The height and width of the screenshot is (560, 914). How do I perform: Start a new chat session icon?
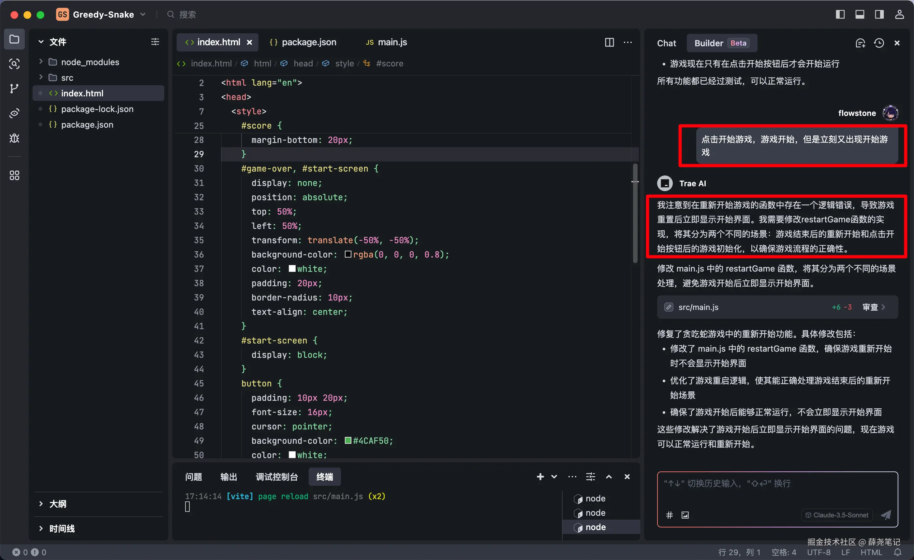[860, 43]
